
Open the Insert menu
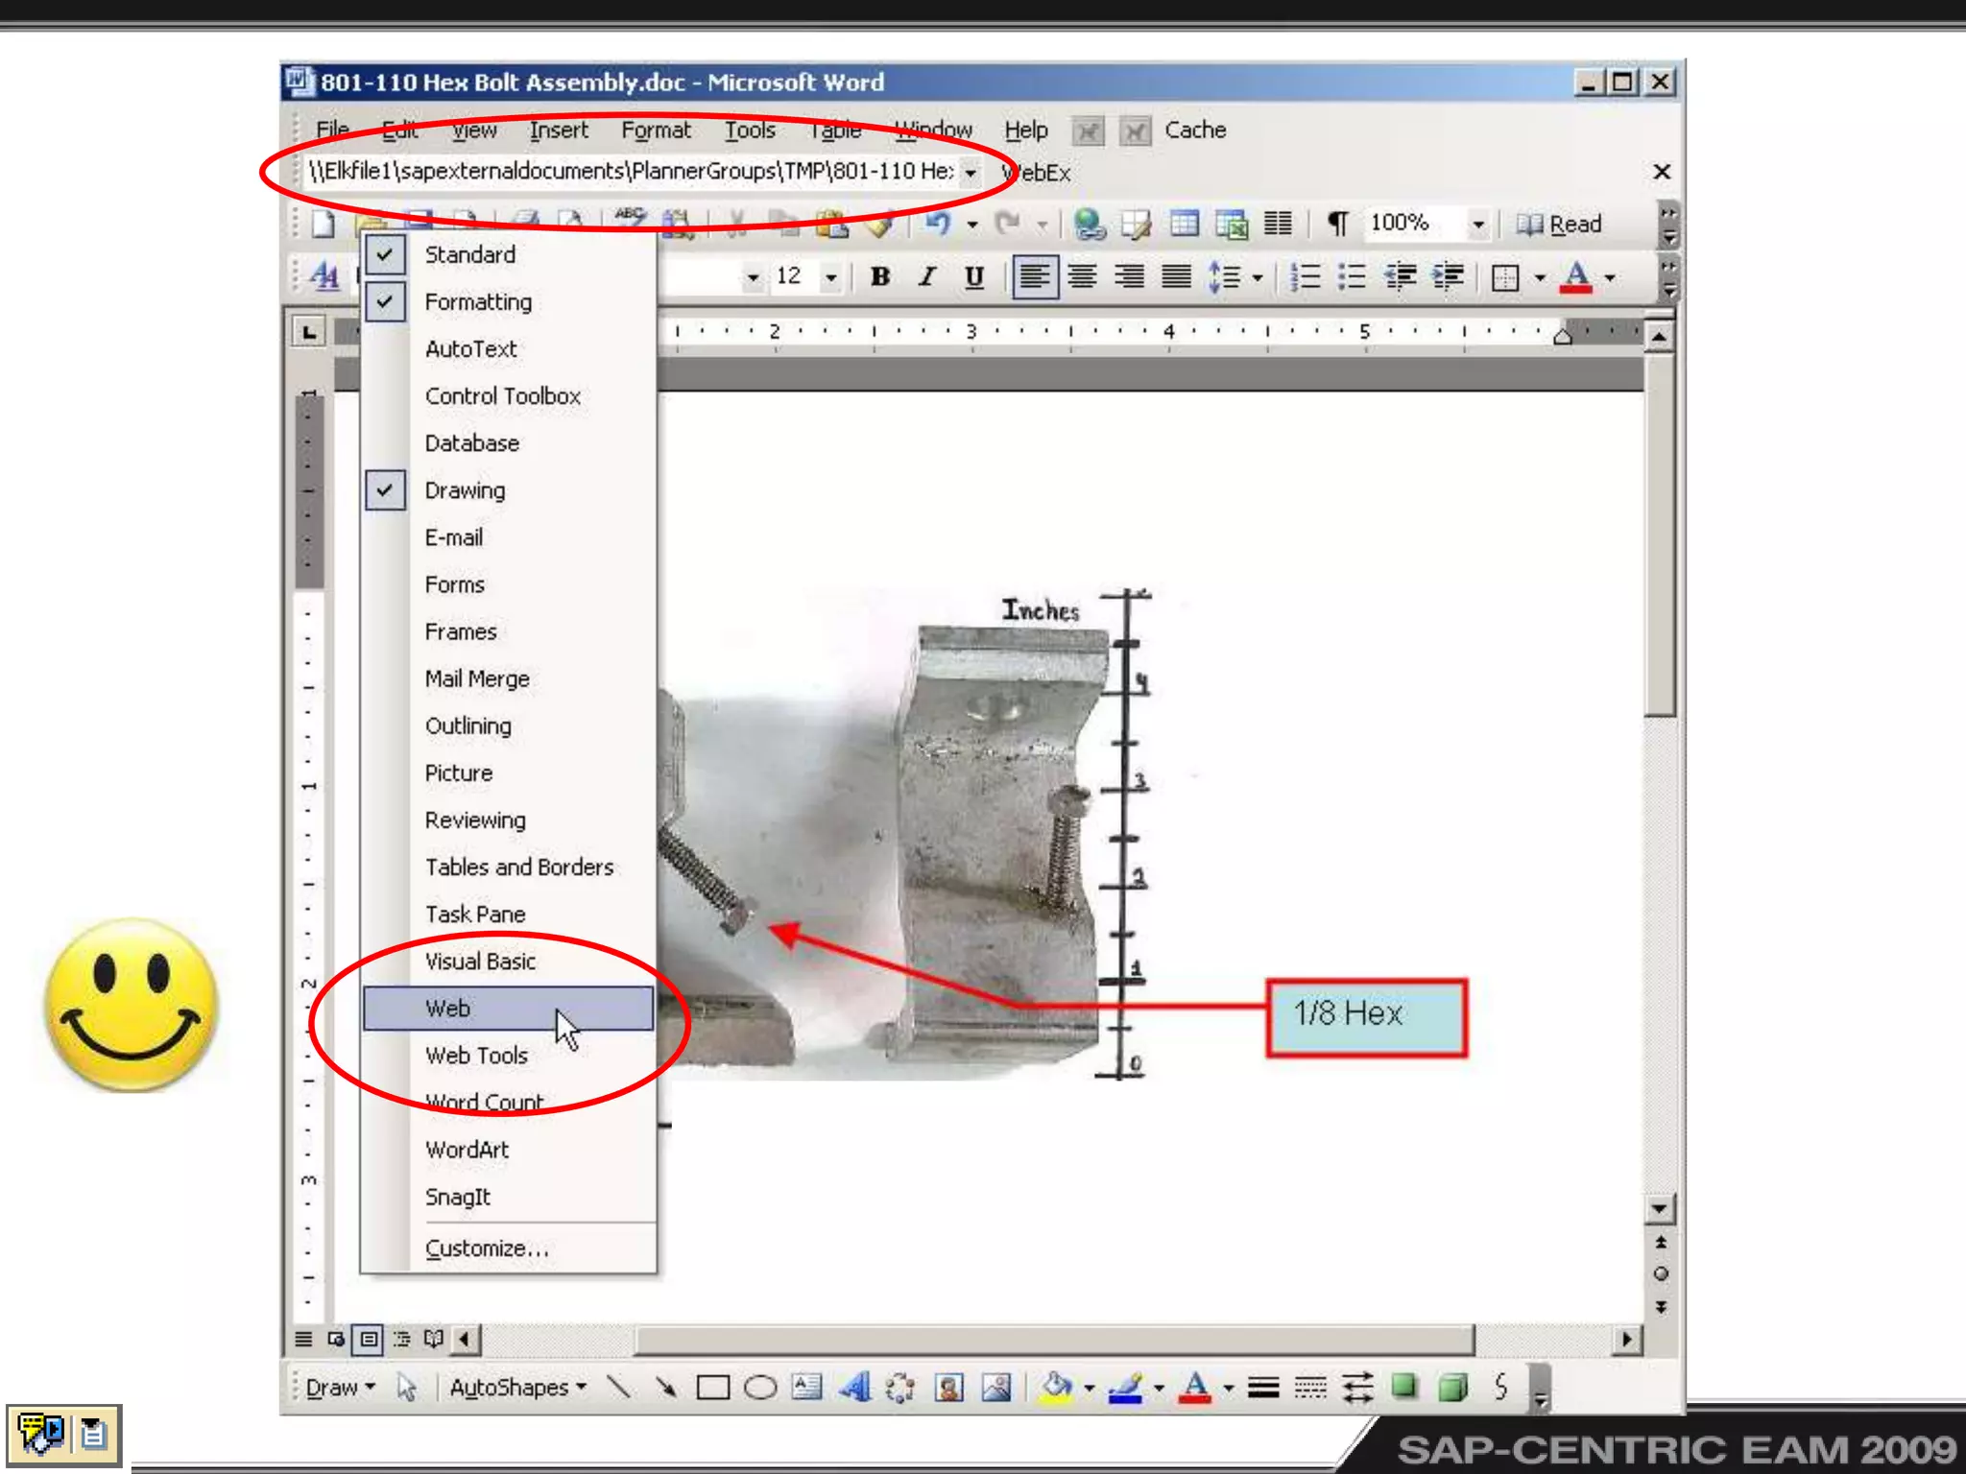pyautogui.click(x=559, y=130)
